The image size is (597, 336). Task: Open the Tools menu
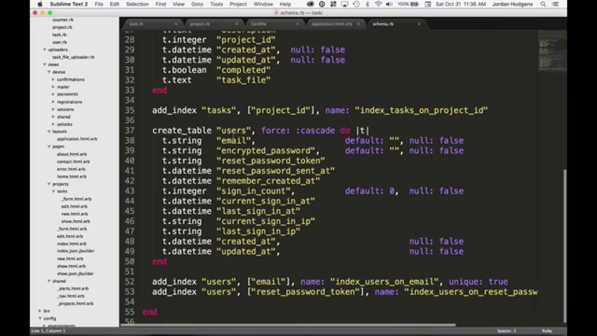pos(216,4)
